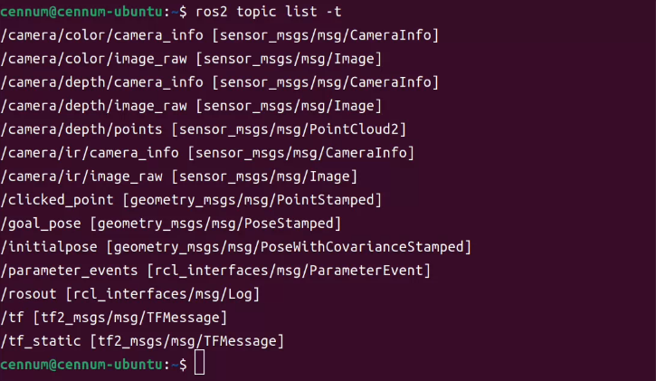The height and width of the screenshot is (381, 656).
Task: Click the /rosout topic line
Action: tap(130, 294)
